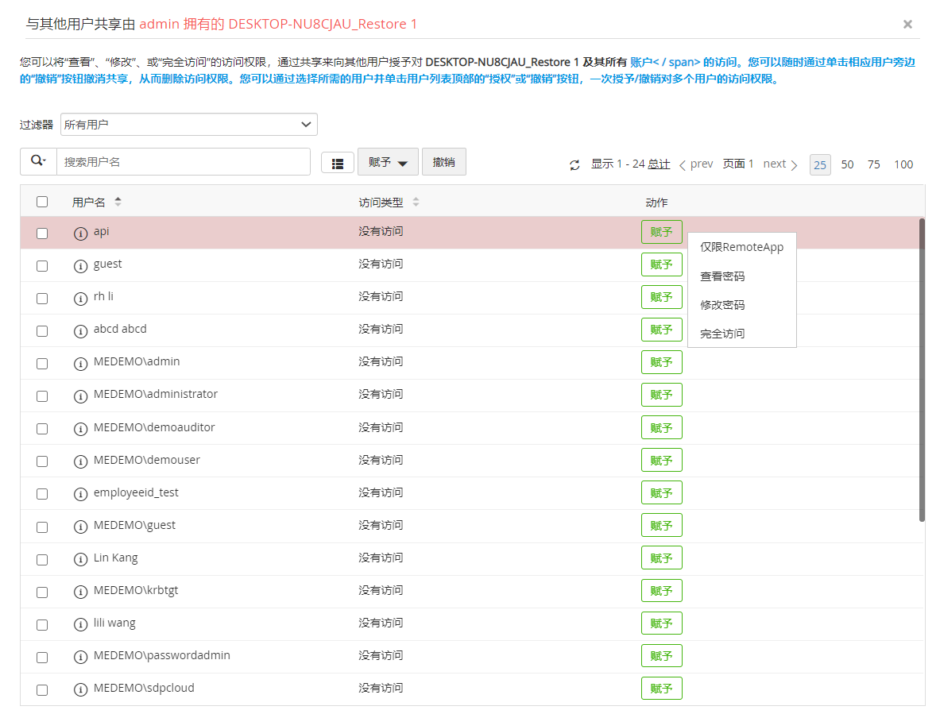Go to prev page

[x=696, y=164]
